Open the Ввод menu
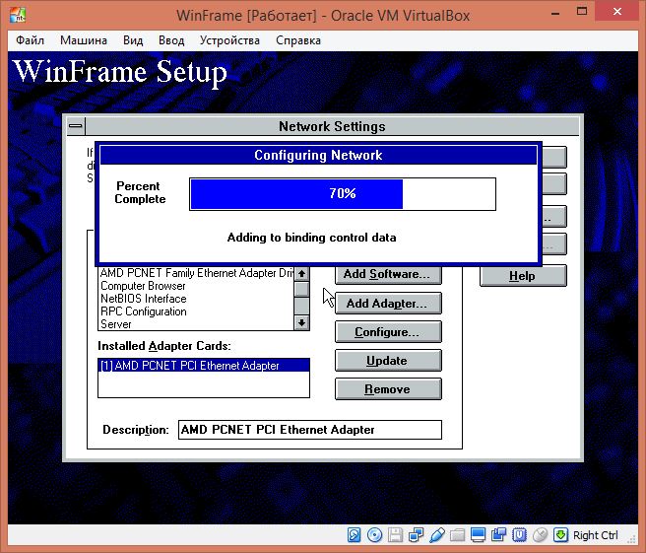This screenshot has width=646, height=553. pos(171,40)
